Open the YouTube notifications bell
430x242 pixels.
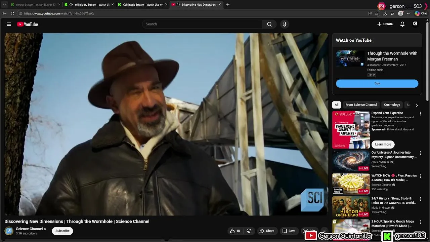pos(402,24)
